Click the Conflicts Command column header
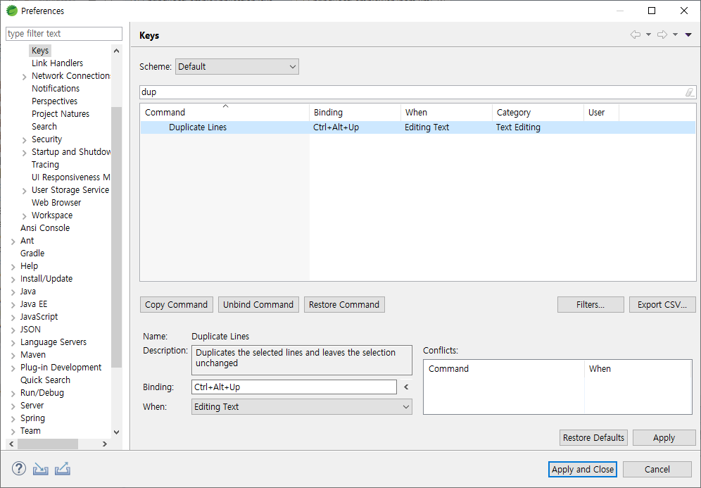701x488 pixels. click(x=504, y=368)
